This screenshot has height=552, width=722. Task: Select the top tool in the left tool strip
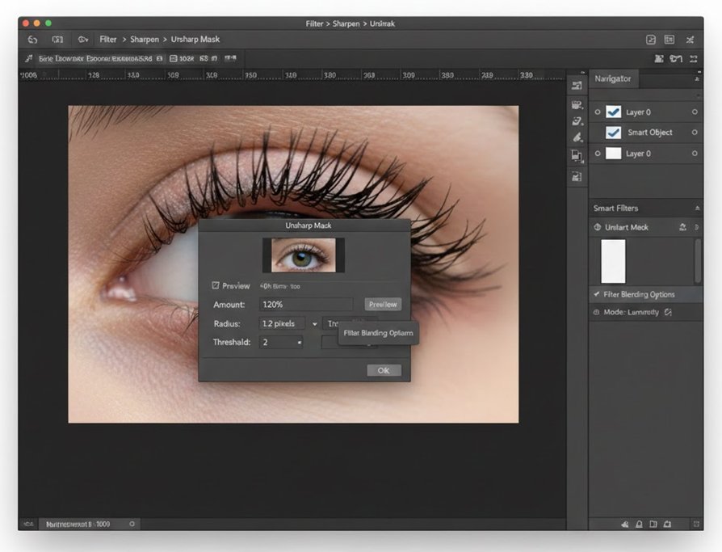pos(577,84)
